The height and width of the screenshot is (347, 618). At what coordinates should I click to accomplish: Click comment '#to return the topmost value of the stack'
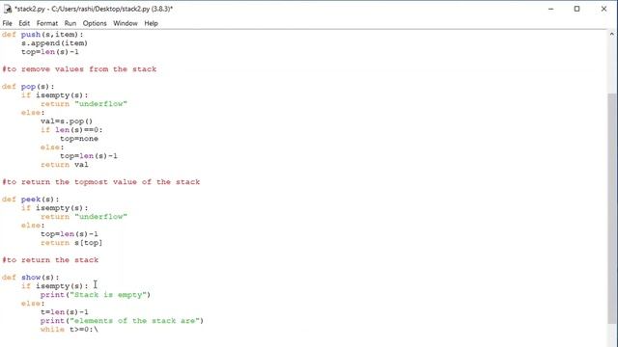click(100, 182)
